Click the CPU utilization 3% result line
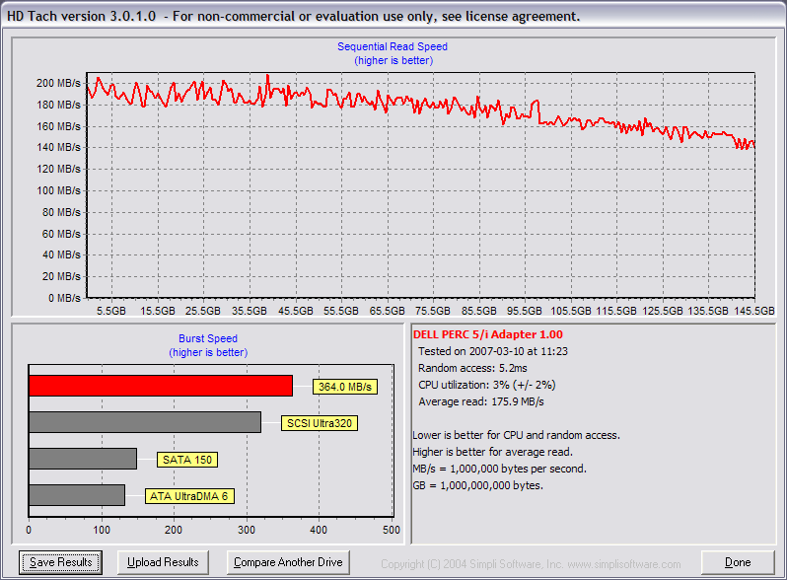Screen dimensions: 787x580 pyautogui.click(x=487, y=385)
